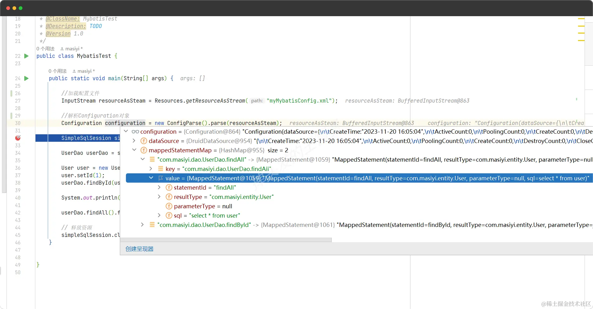Collapse the configuration root node
This screenshot has width=593, height=309.
pyautogui.click(x=126, y=131)
